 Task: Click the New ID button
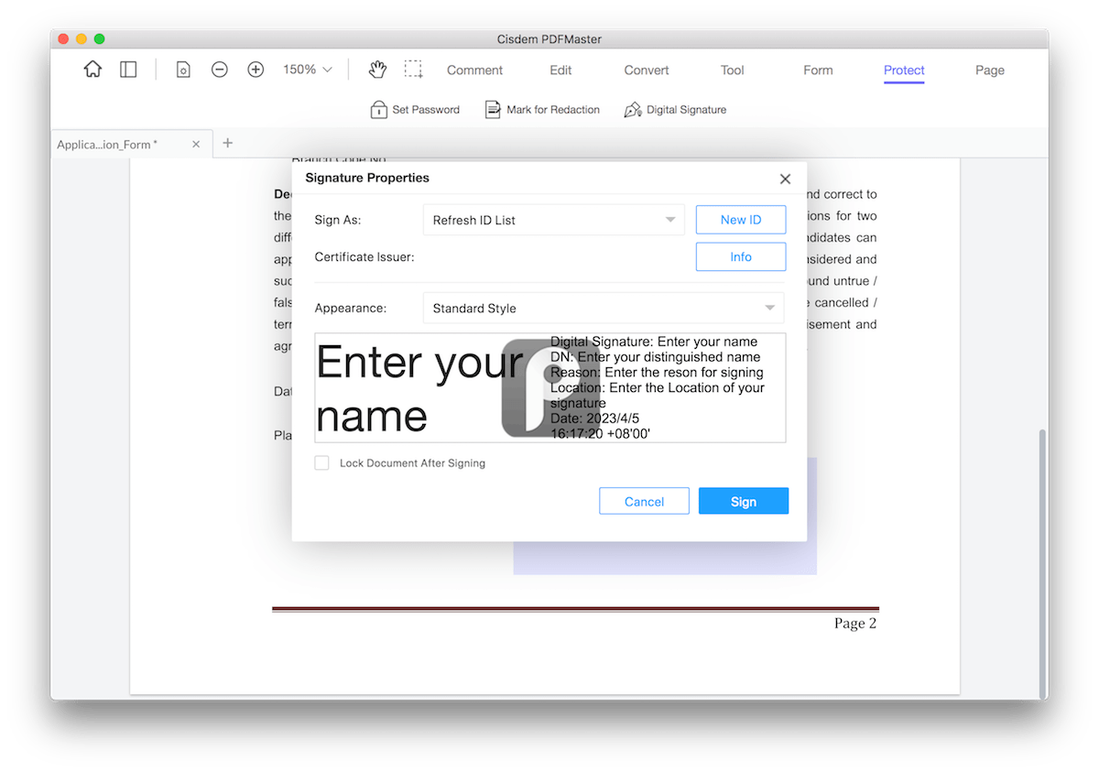[x=741, y=220]
